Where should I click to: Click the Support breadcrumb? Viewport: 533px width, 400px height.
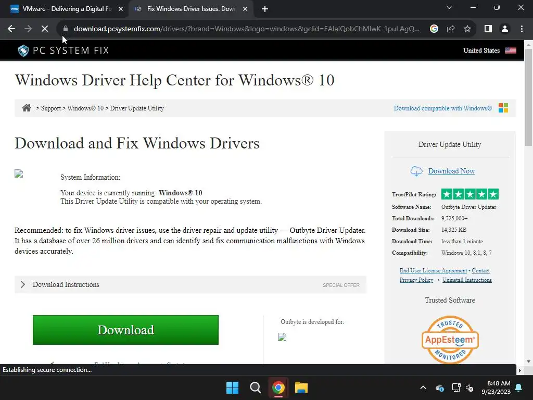pyautogui.click(x=50, y=108)
